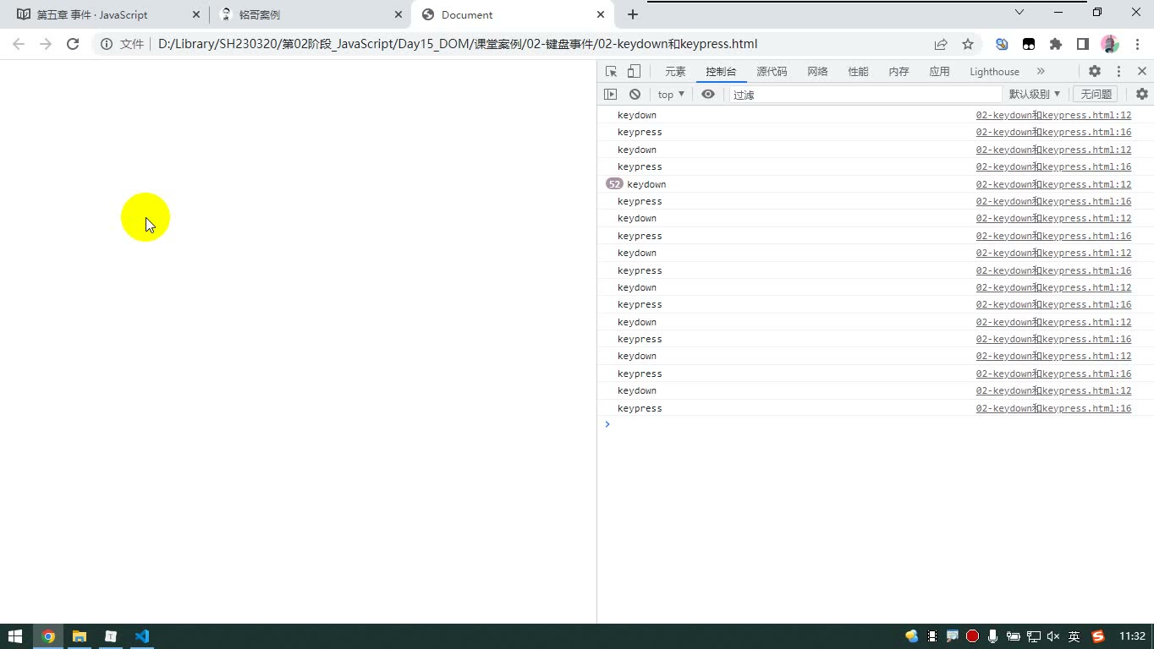The image size is (1154, 649).
Task: Click the 无问题 issues button
Action: [1096, 95]
